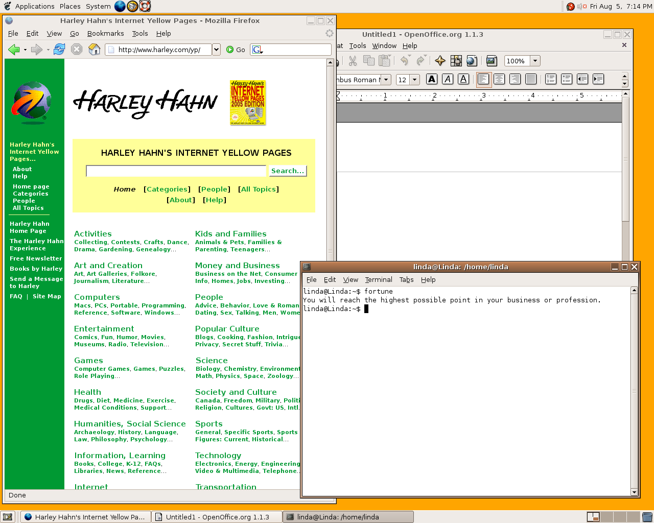Screen dimensions: 654x523
Task: Click the Harley Hahn arrow logo in sidebar
Action: pyautogui.click(x=32, y=103)
